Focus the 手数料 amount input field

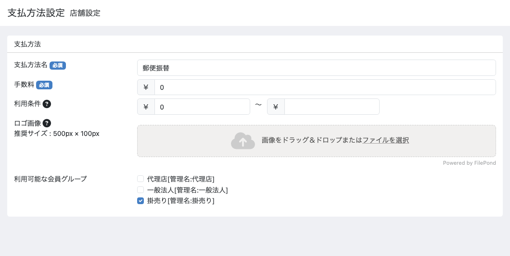coord(325,87)
